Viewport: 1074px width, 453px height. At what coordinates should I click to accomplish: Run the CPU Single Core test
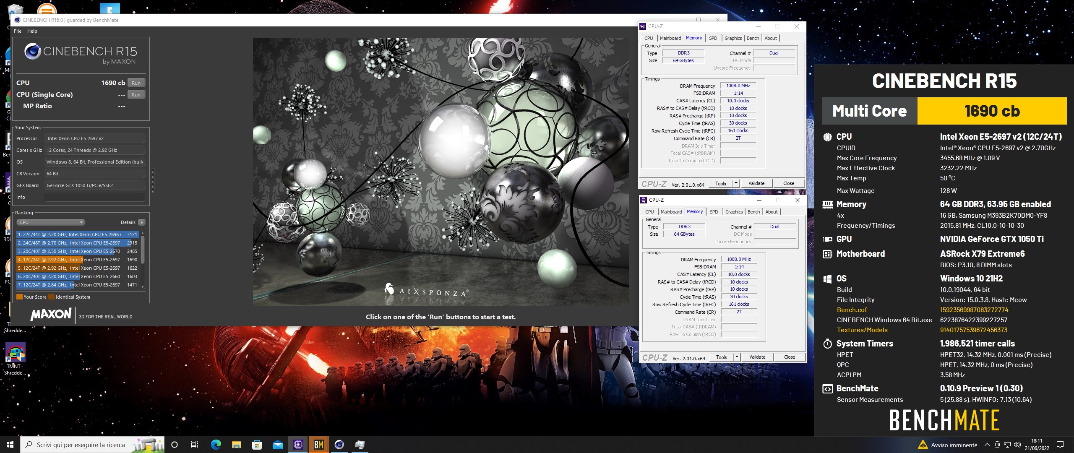[x=136, y=95]
